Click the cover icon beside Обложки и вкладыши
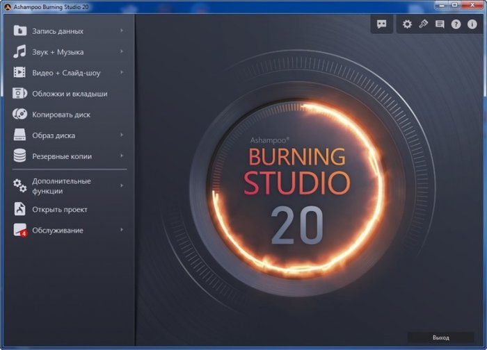The image size is (487, 350). click(20, 94)
